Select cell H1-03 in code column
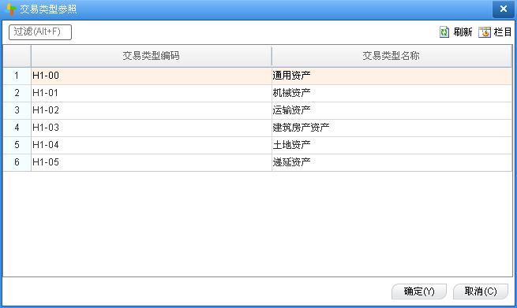The width and height of the screenshot is (517, 308). [152, 128]
